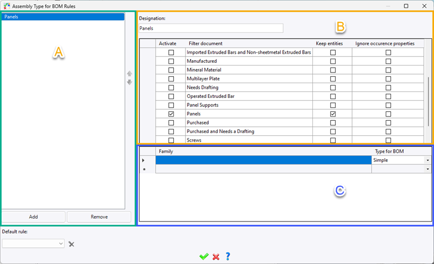Image resolution: width=434 pixels, height=264 pixels.
Task: Uncheck Activate for Panels filter
Action: click(171, 114)
